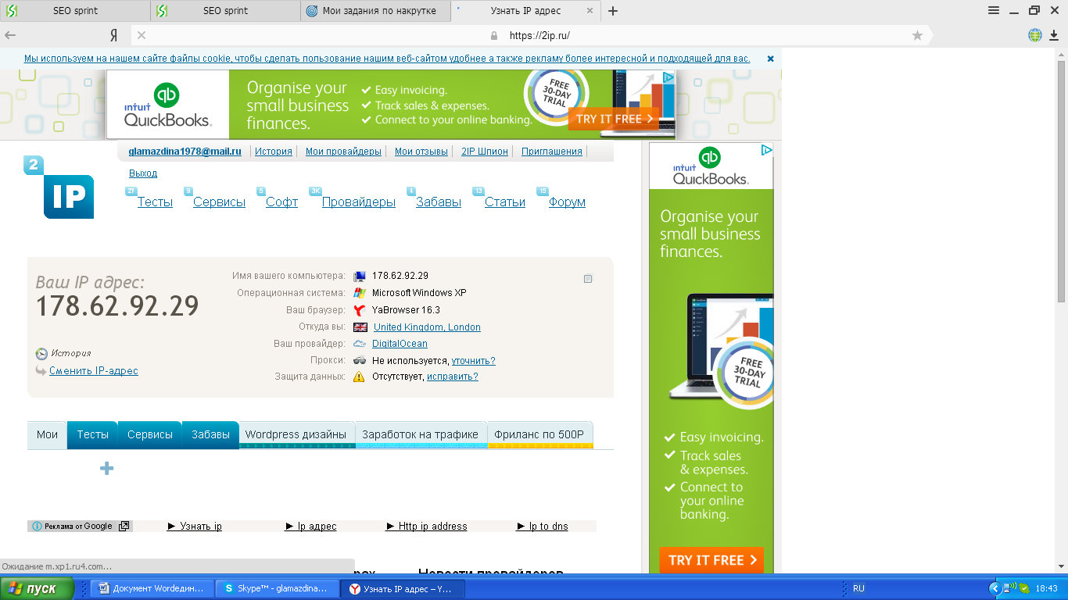Click the clock icon beside История
This screenshot has height=600, width=1068.
[x=41, y=354]
